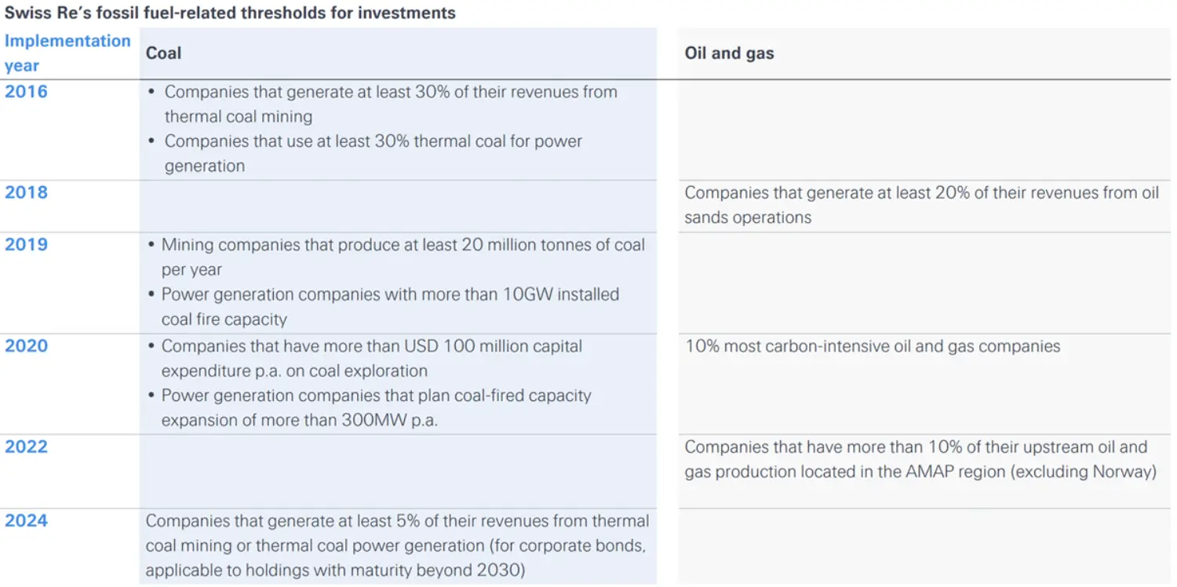
Task: Click the 30% thermal coal mining revenue bullet
Action: 390,104
